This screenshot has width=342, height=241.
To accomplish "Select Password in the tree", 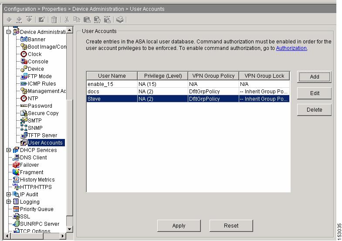I will pyautogui.click(x=40, y=106).
